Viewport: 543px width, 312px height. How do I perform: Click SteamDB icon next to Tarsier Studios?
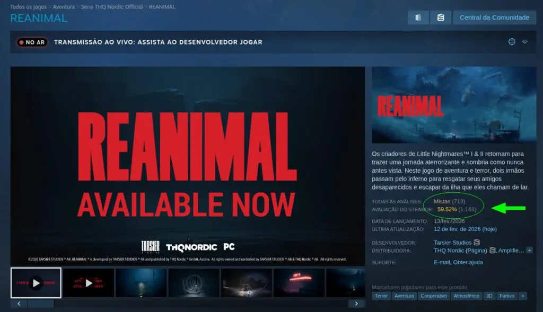click(x=477, y=243)
